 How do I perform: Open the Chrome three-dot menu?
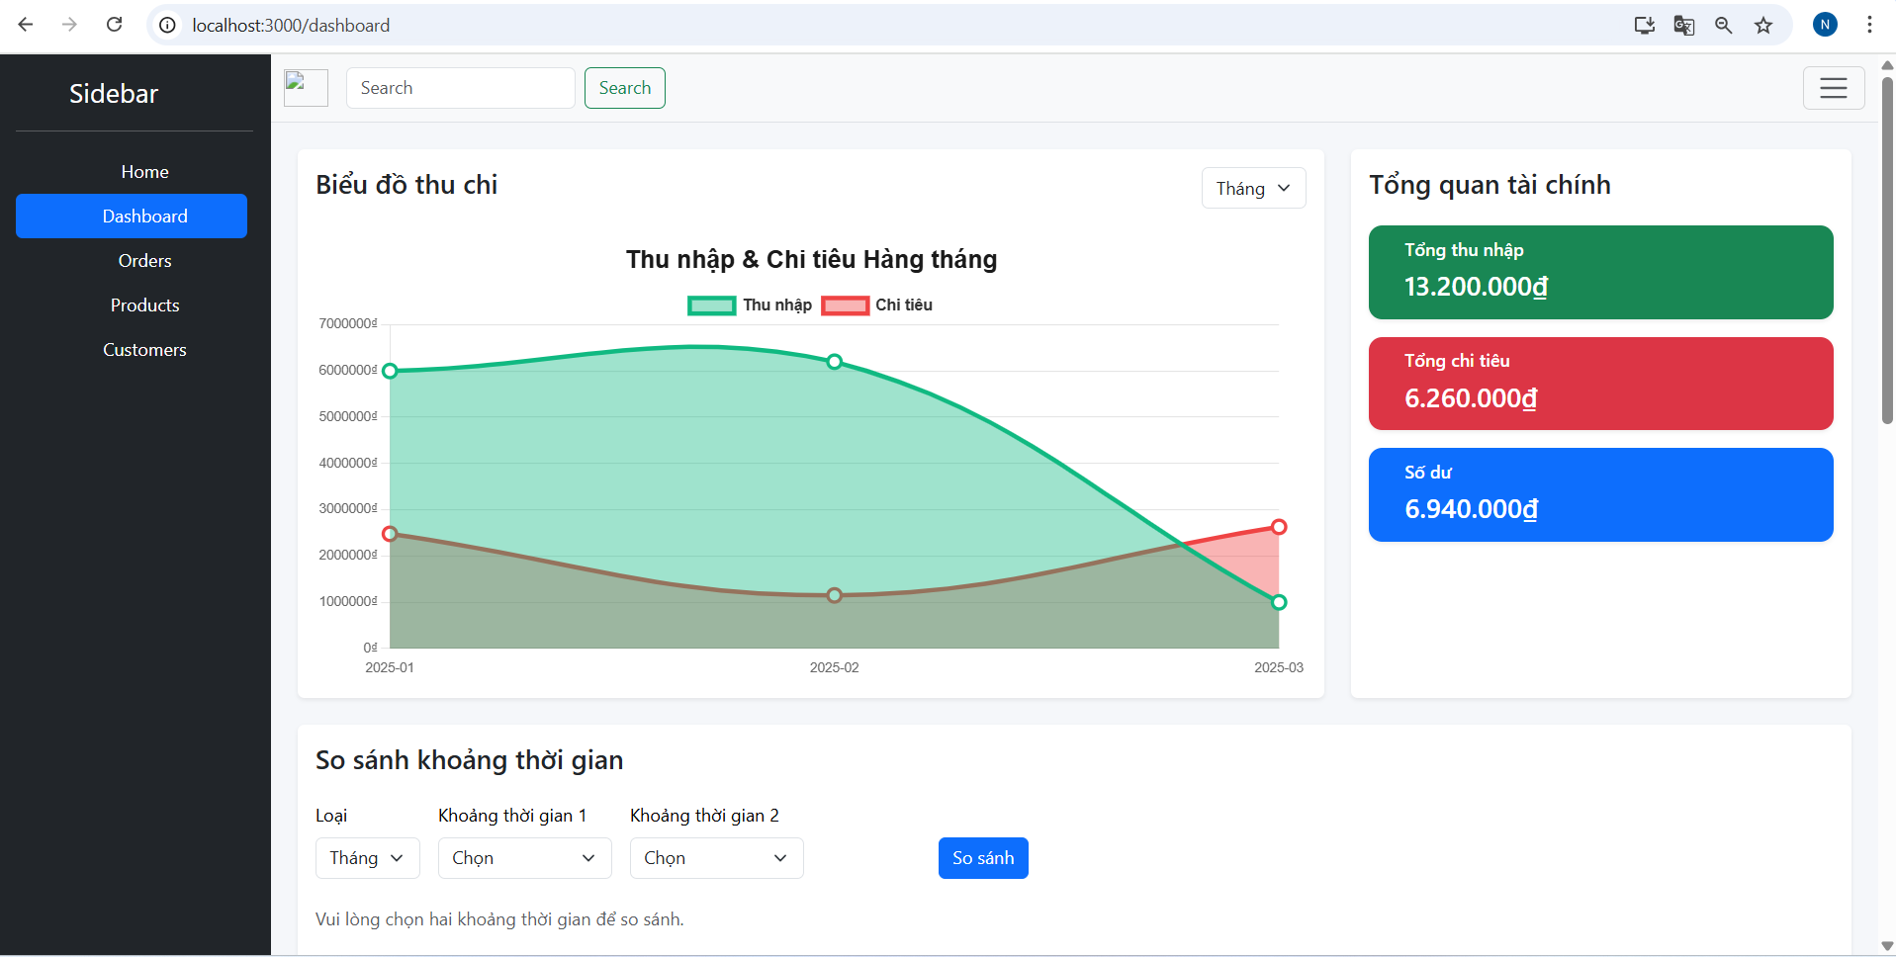[1869, 25]
